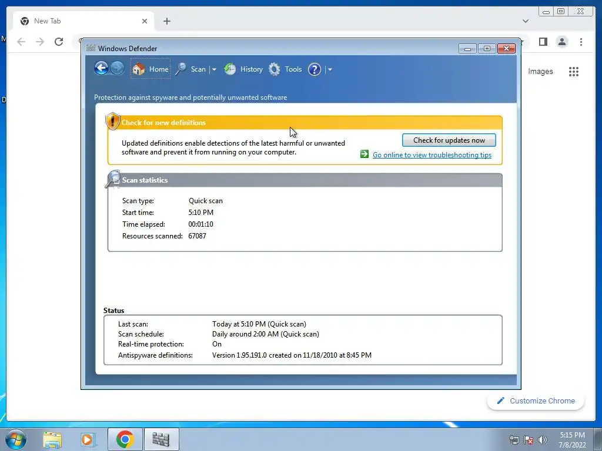Screen dimensions: 602x451
Task: Expand the Scan options dropdown arrow
Action: 214,70
